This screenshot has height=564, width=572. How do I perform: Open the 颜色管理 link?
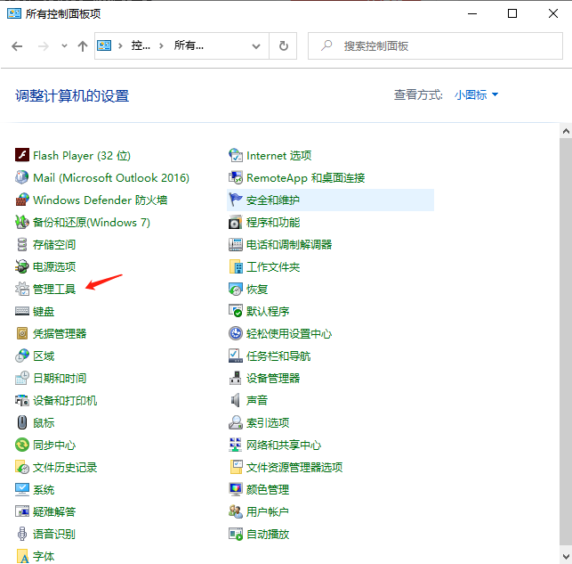[268, 489]
